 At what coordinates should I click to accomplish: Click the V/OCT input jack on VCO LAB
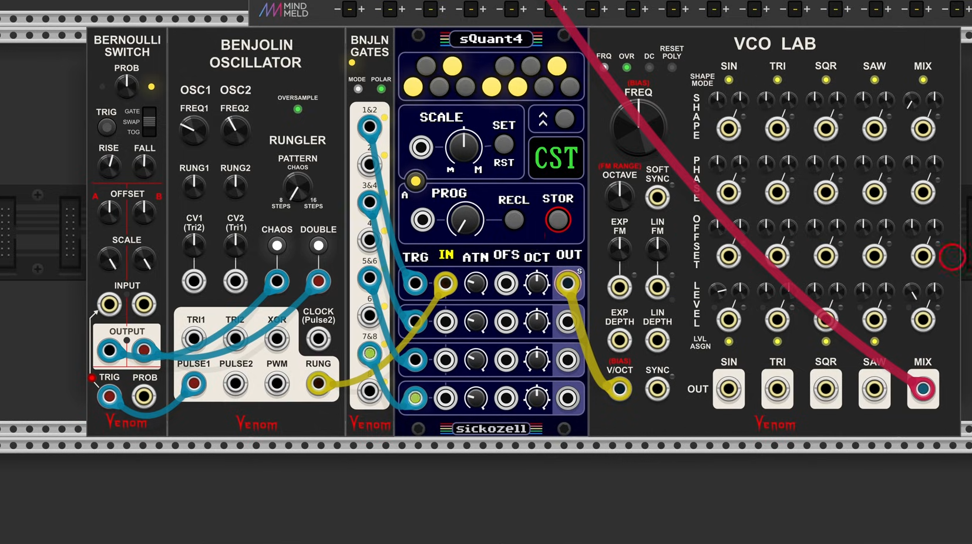[619, 388]
